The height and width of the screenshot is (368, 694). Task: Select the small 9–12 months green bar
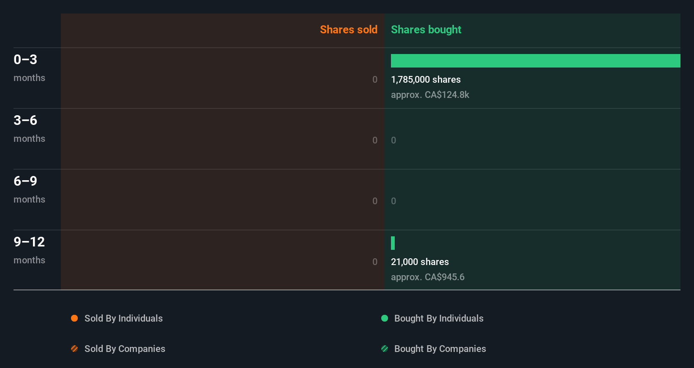393,243
